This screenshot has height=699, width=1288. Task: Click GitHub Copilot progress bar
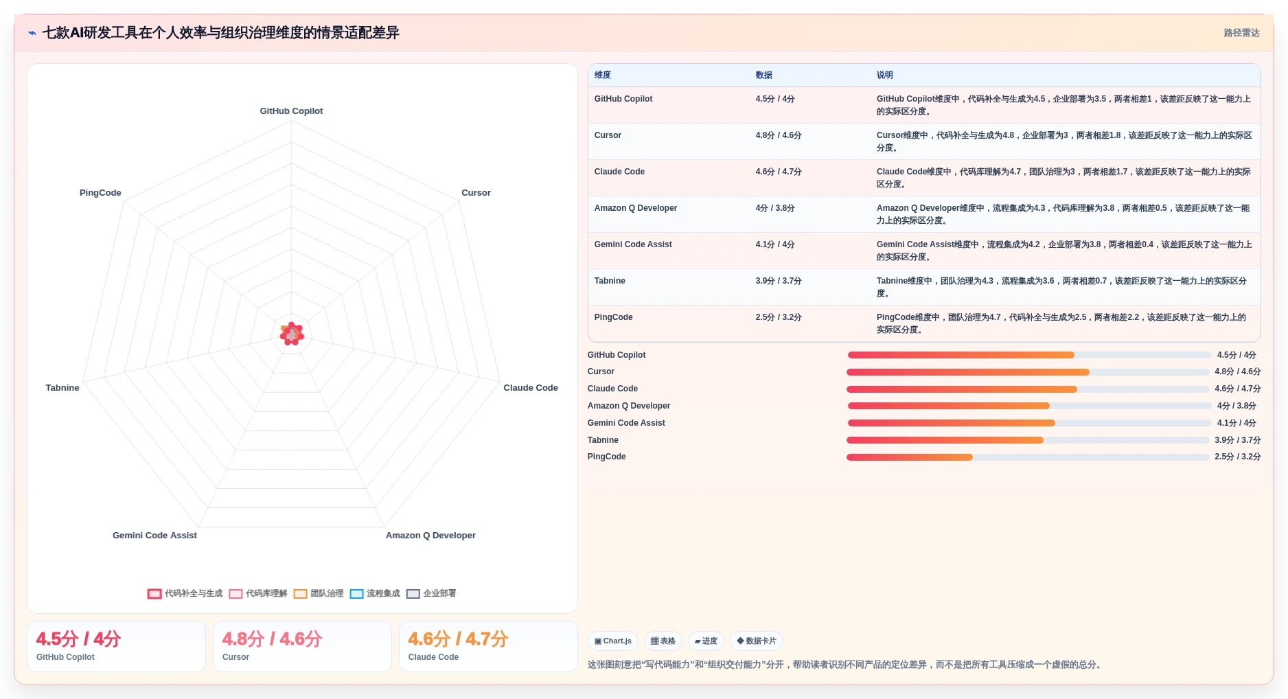tap(1029, 355)
